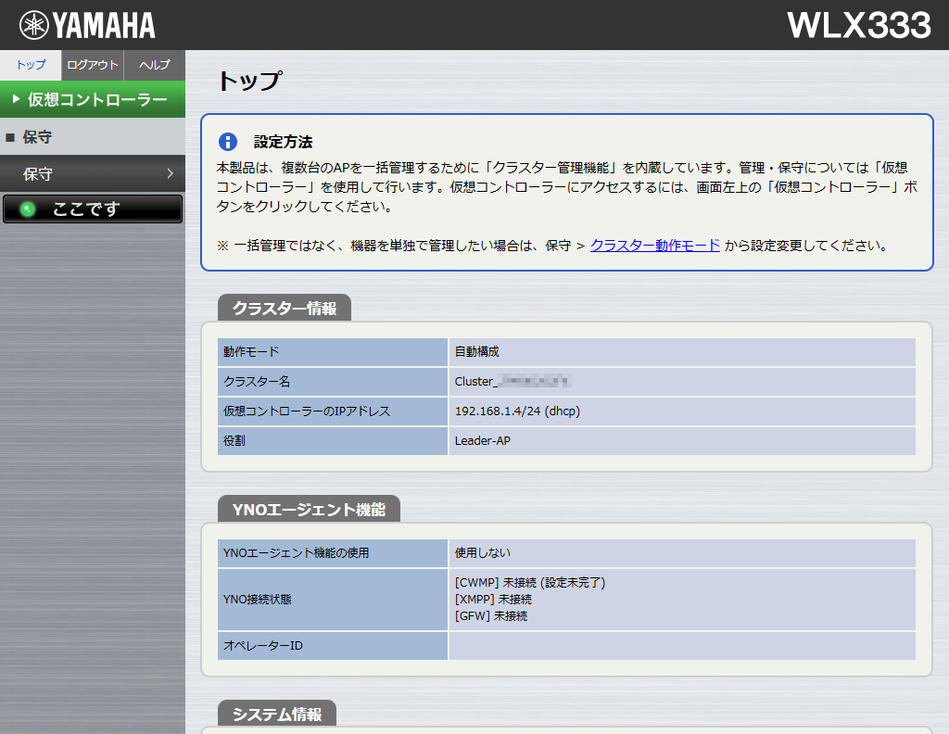Viewport: 949px width, 734px height.
Task: Click the blue info icon beside 設定方法
Action: tap(228, 142)
